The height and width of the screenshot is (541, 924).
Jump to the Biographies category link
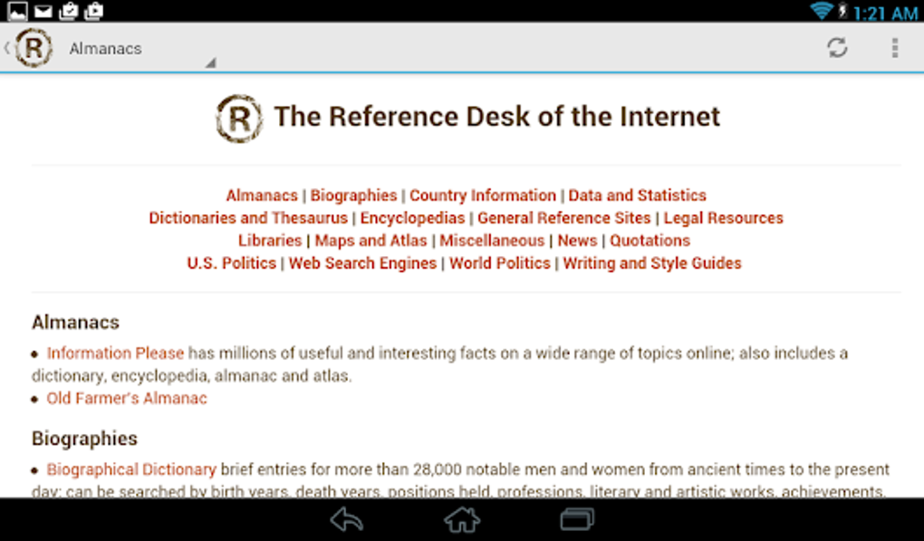pos(353,195)
